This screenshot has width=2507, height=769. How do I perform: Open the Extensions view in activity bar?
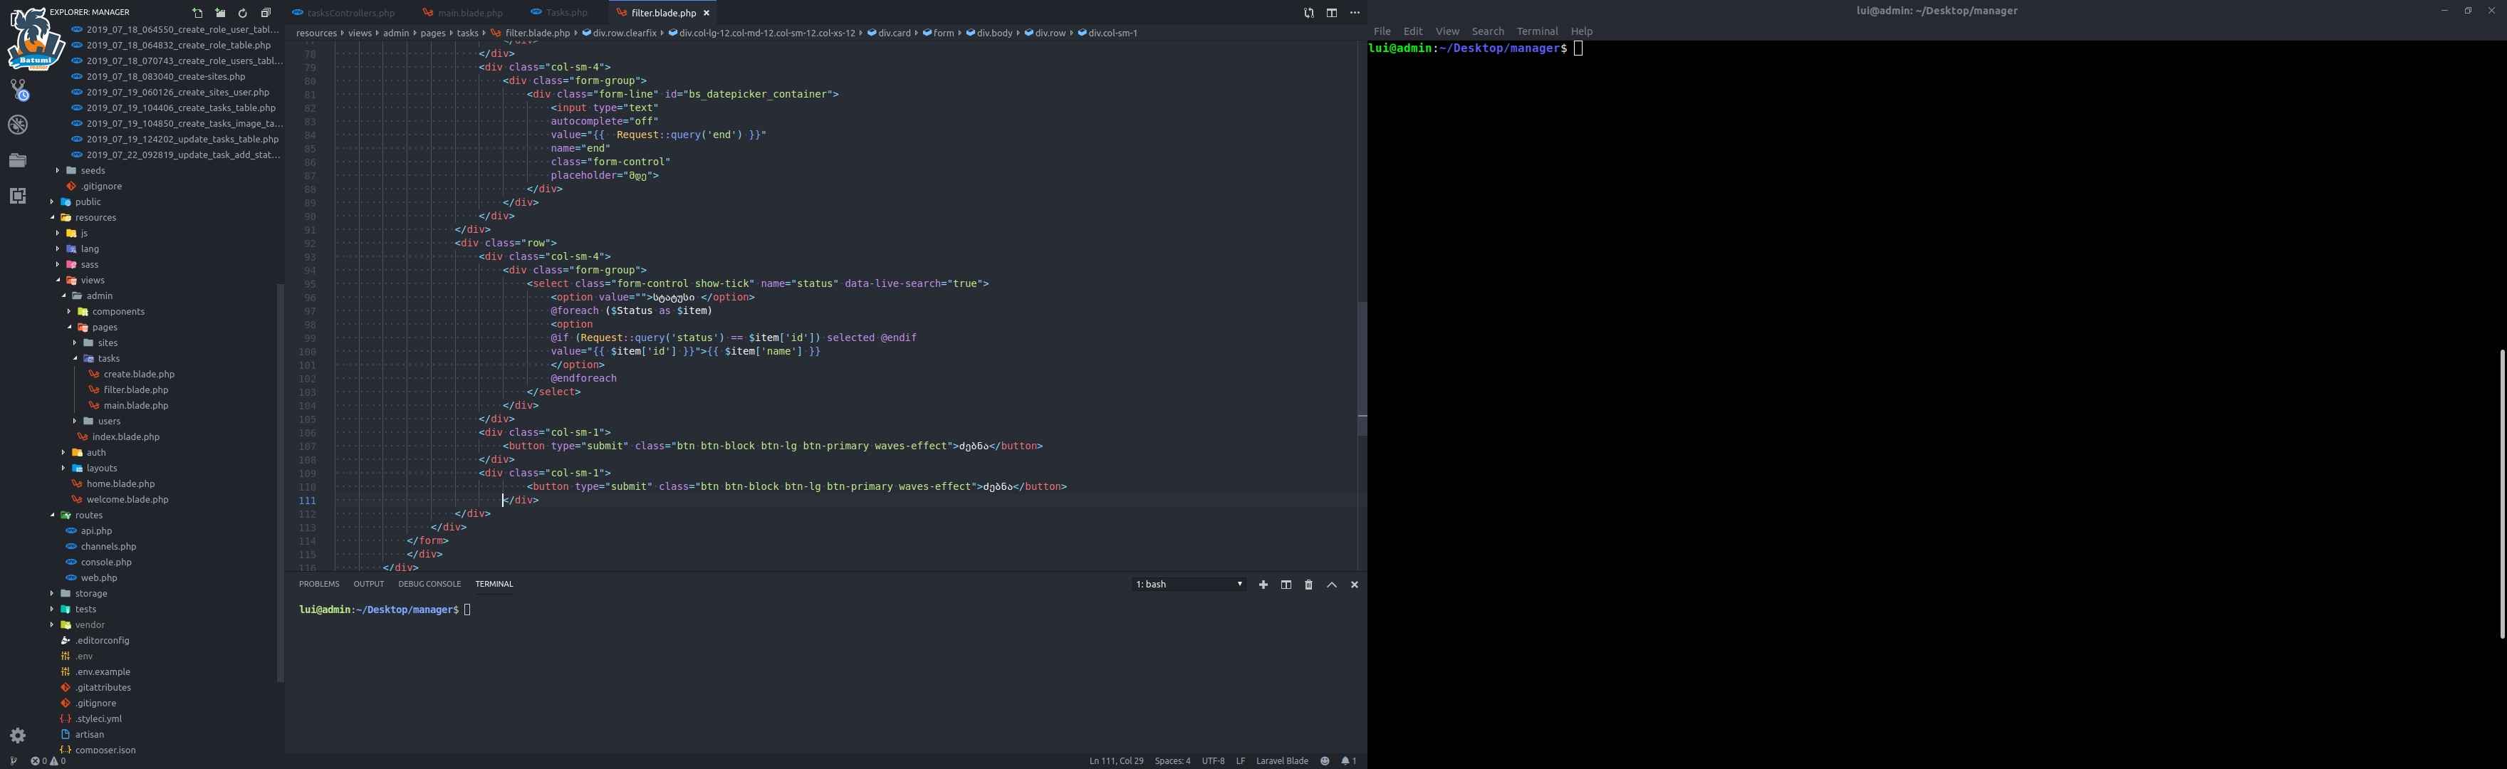click(x=18, y=196)
